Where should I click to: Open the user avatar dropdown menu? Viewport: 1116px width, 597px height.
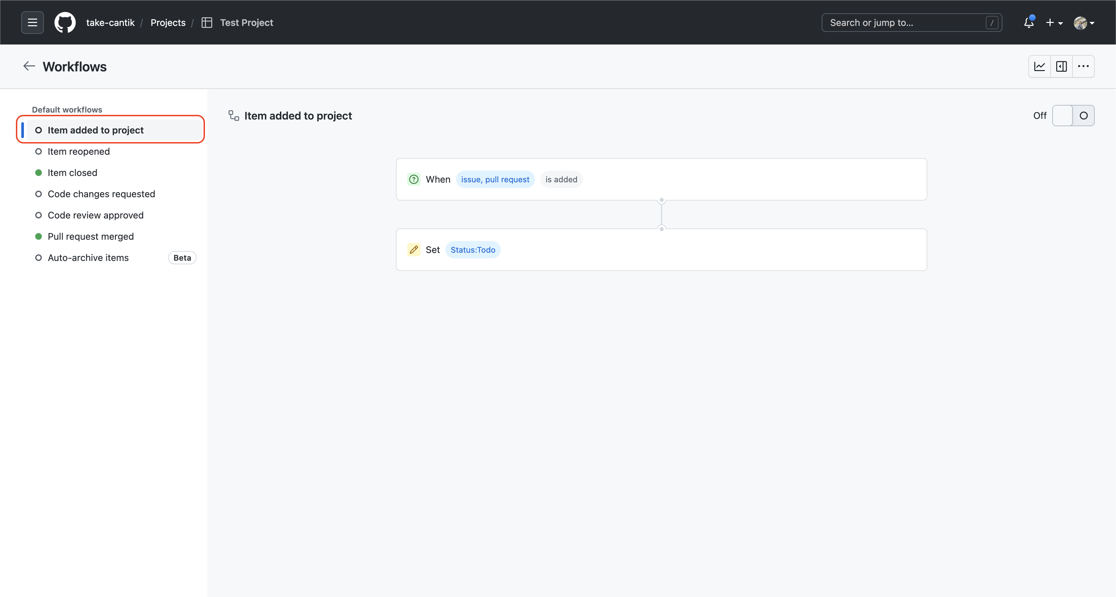tap(1083, 23)
